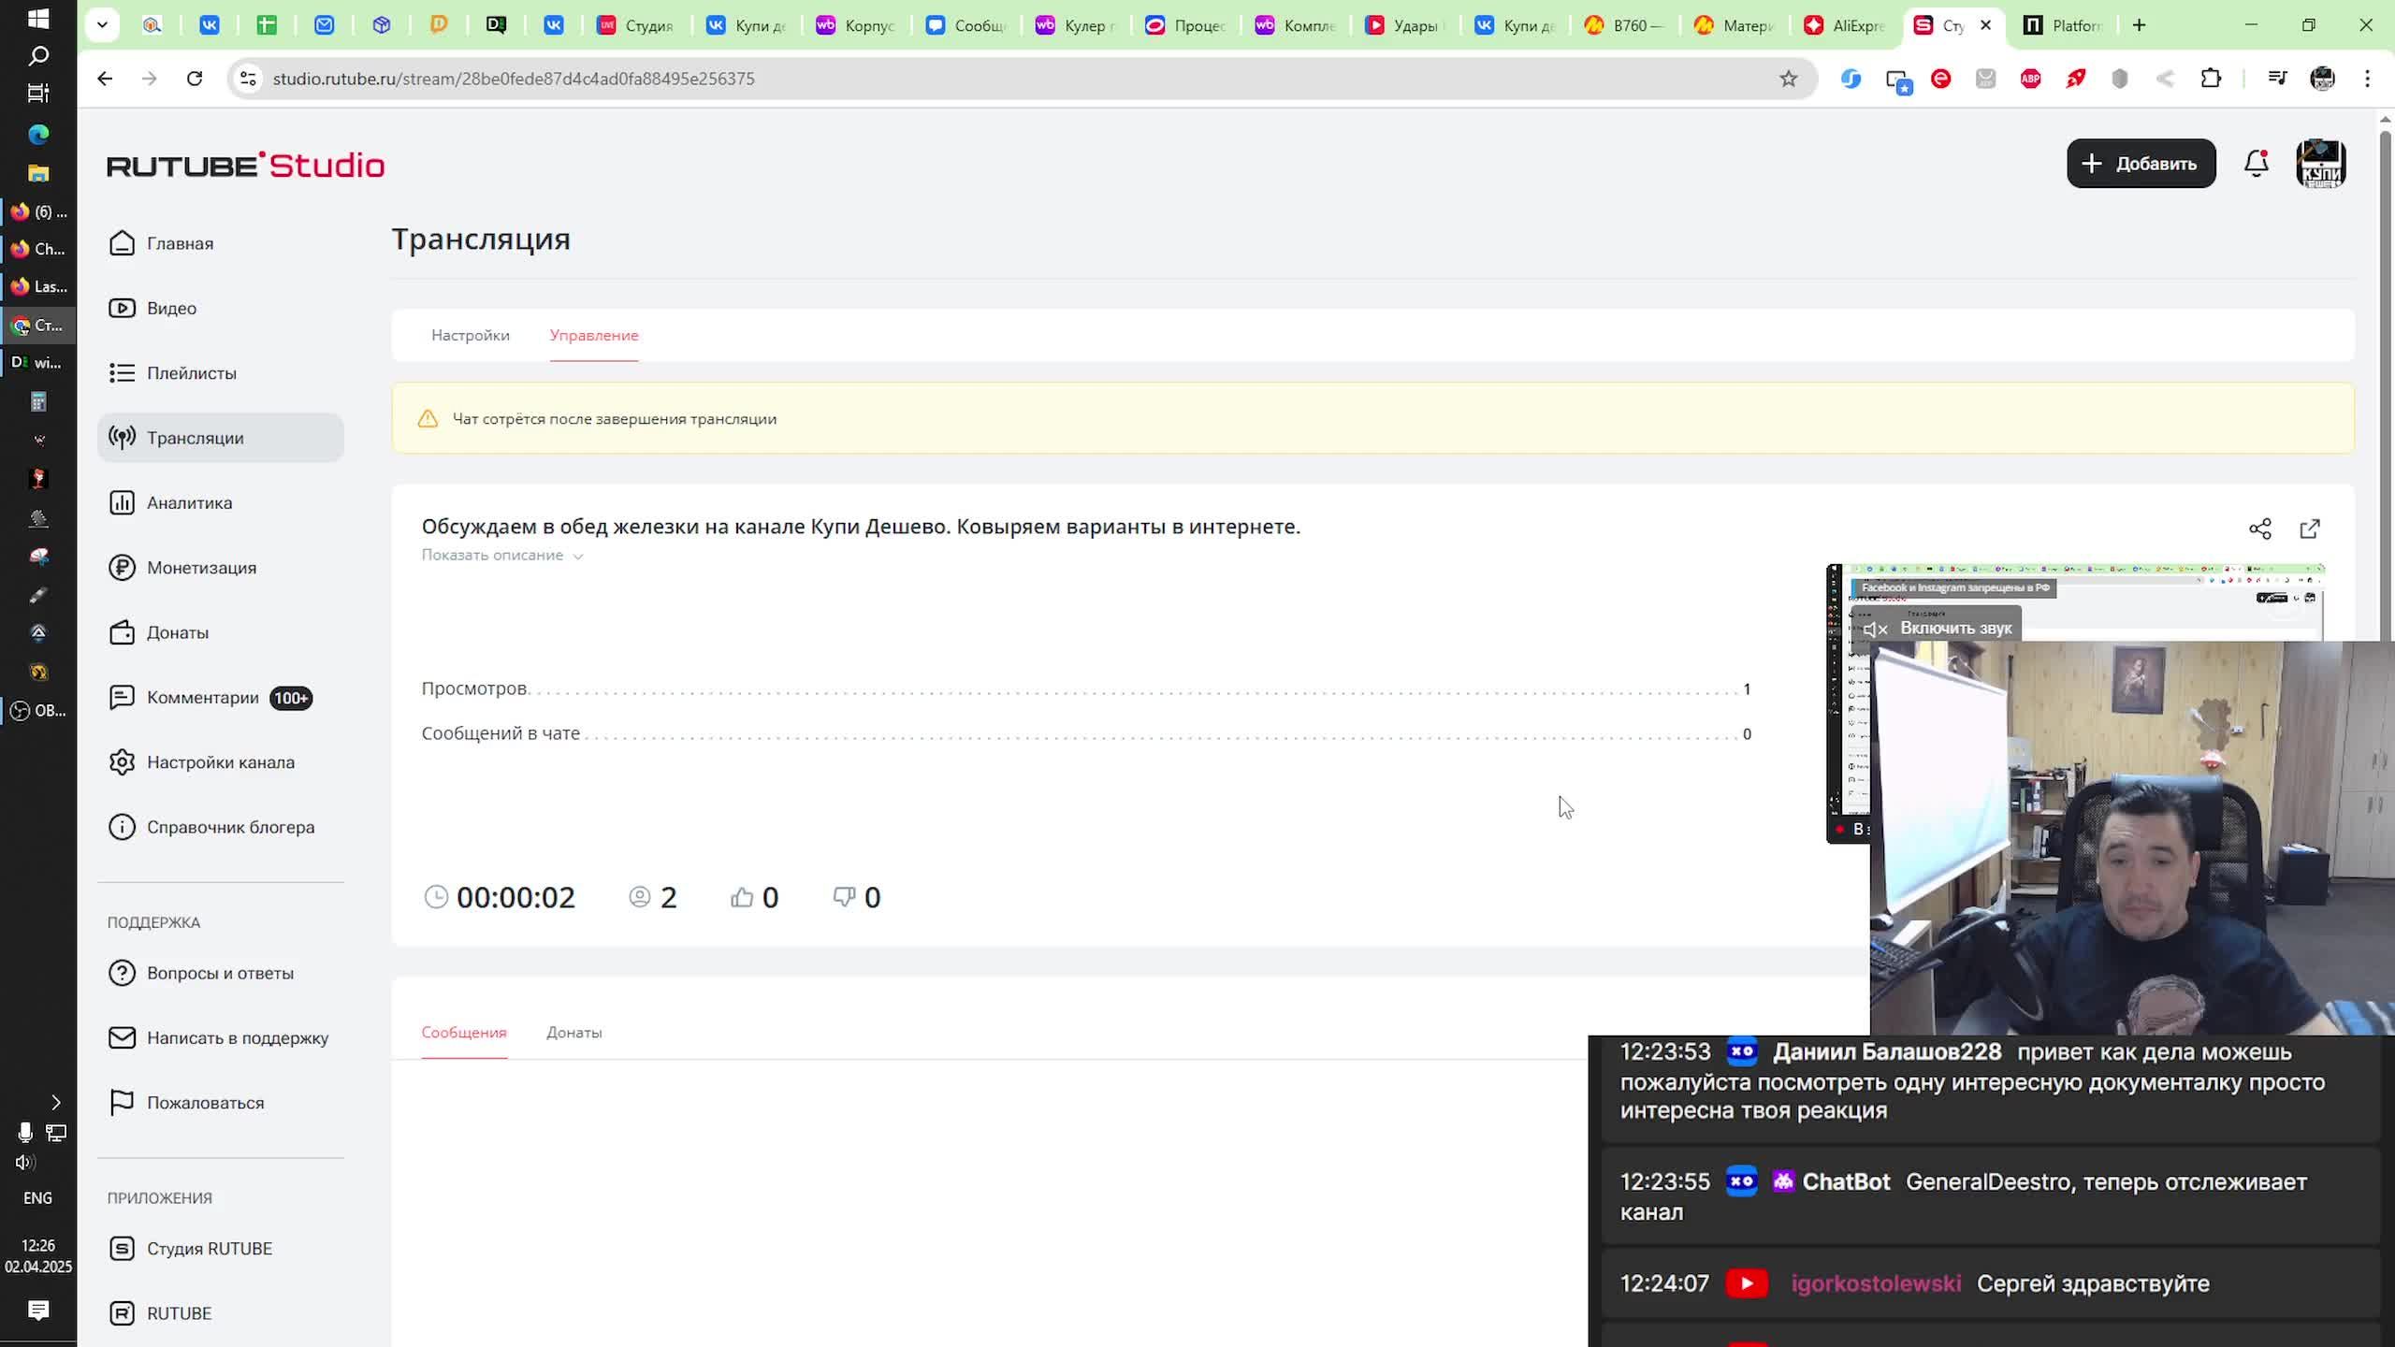
Task: Open Аналитика in sidebar
Action: tap(189, 502)
